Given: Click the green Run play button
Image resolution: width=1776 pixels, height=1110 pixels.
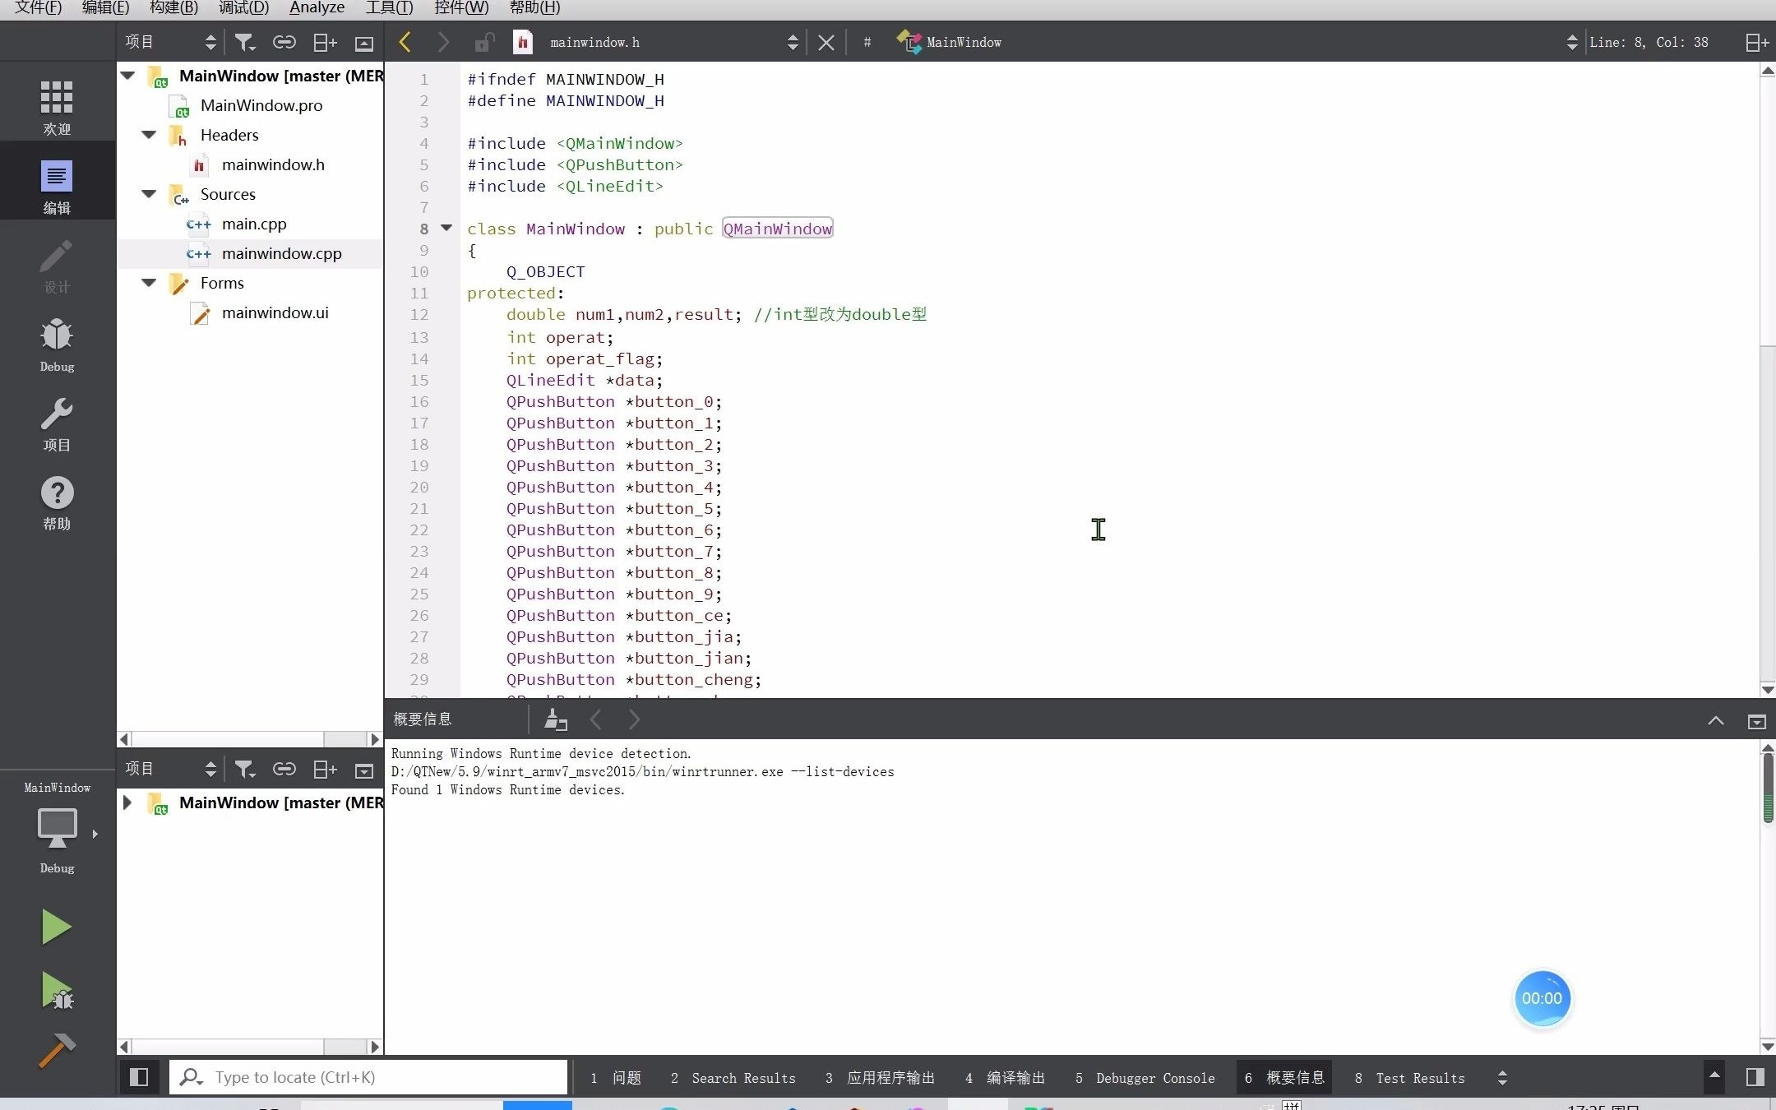Looking at the screenshot, I should pos(58,927).
